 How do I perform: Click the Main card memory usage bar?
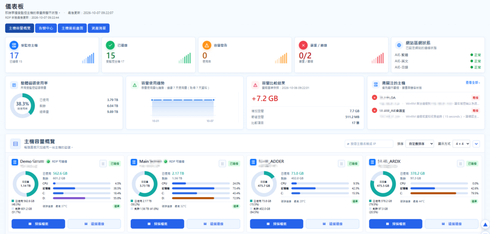tap(200, 189)
